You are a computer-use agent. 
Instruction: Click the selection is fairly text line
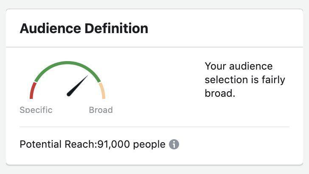click(245, 80)
